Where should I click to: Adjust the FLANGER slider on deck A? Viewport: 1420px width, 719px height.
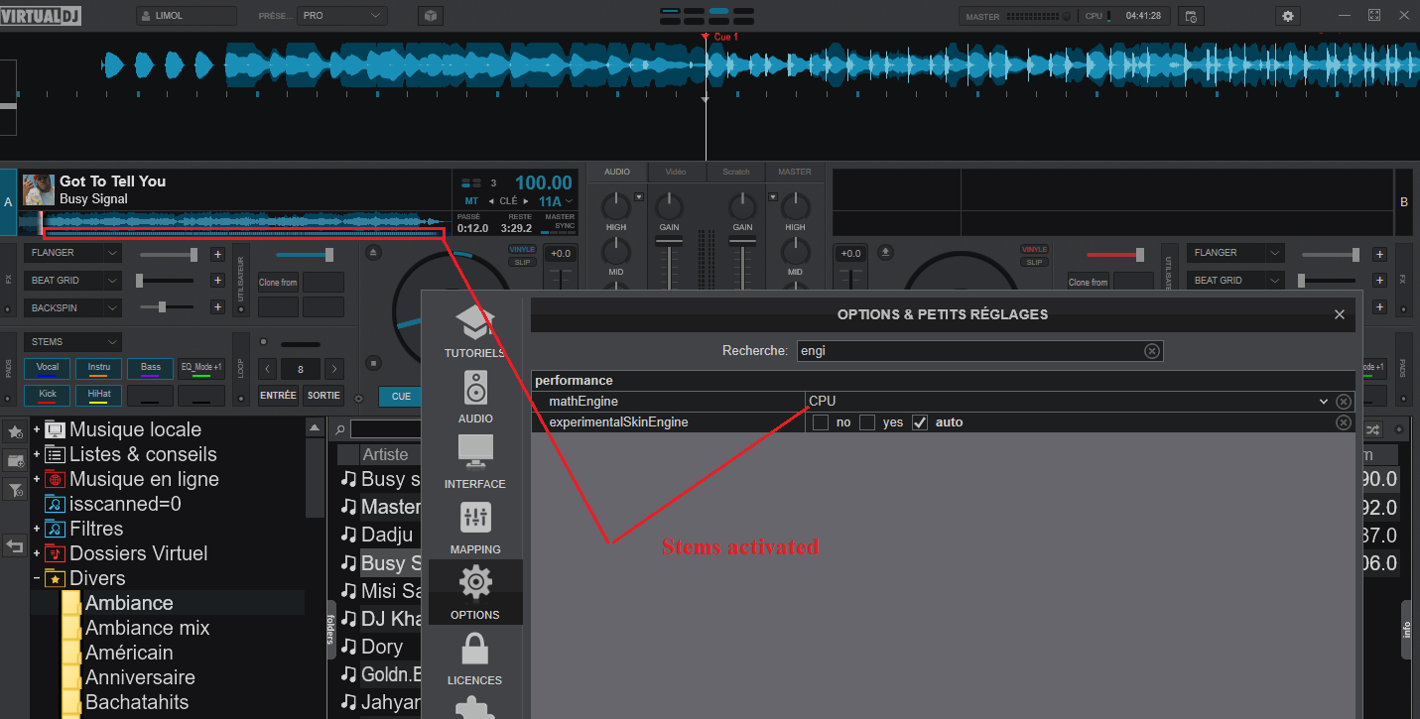tap(167, 254)
